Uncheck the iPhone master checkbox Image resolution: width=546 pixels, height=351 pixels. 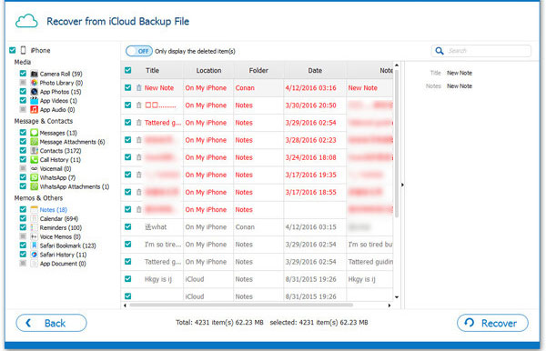click(13, 50)
